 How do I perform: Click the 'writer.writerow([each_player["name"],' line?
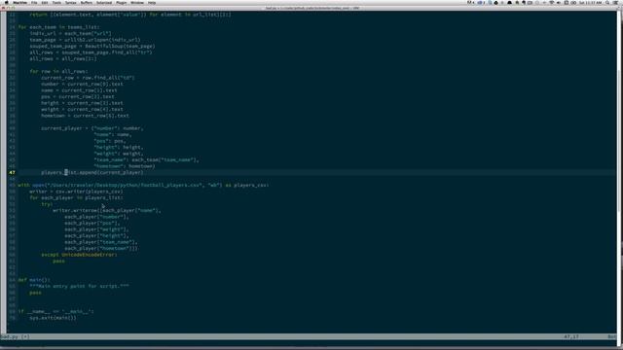click(x=107, y=210)
